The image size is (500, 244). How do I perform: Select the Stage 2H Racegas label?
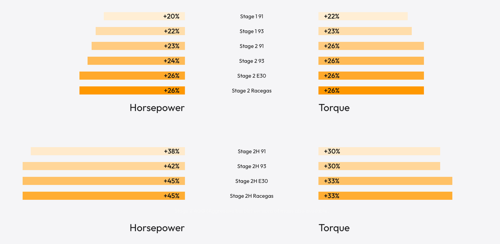[x=252, y=196]
